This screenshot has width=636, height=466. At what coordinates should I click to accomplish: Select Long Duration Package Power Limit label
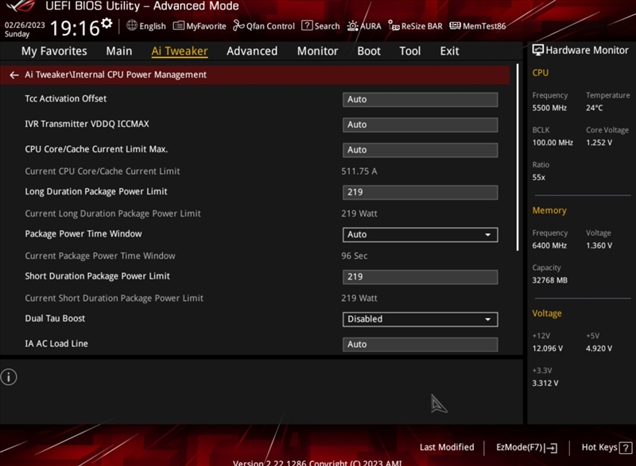pos(96,191)
